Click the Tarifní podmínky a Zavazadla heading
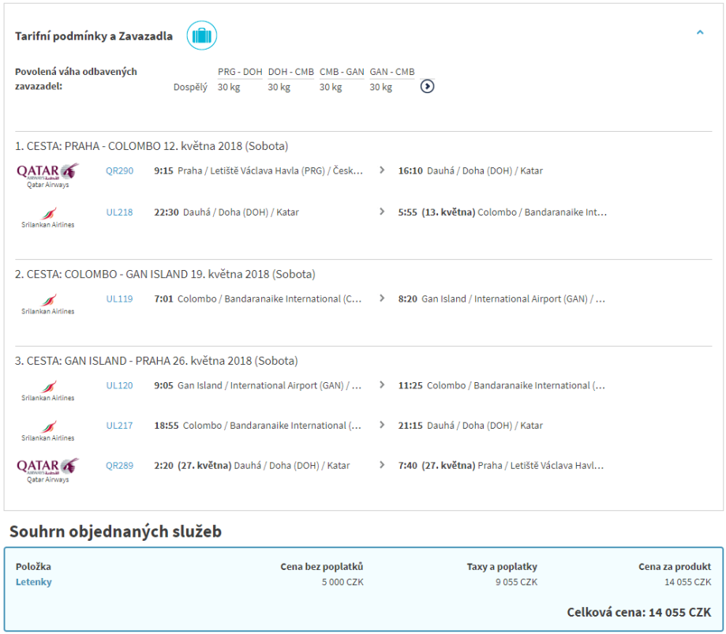 pyautogui.click(x=94, y=36)
